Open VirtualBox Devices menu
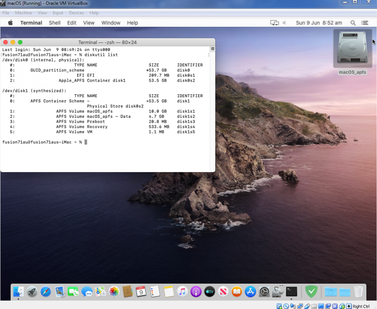The height and width of the screenshot is (309, 377). tap(76, 13)
